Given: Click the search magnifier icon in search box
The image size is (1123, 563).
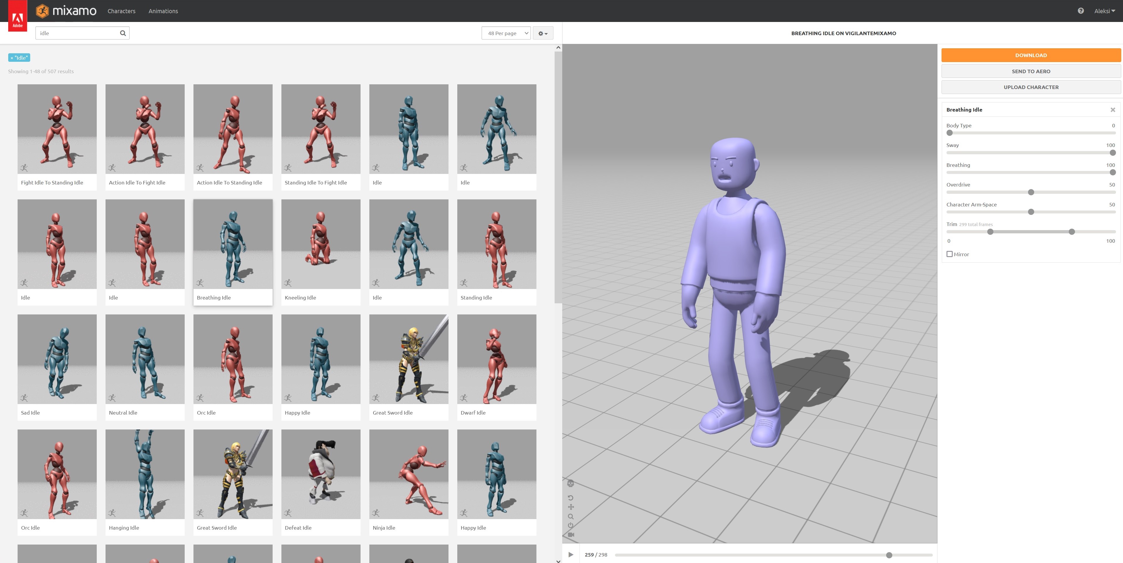Looking at the screenshot, I should pyautogui.click(x=123, y=33).
